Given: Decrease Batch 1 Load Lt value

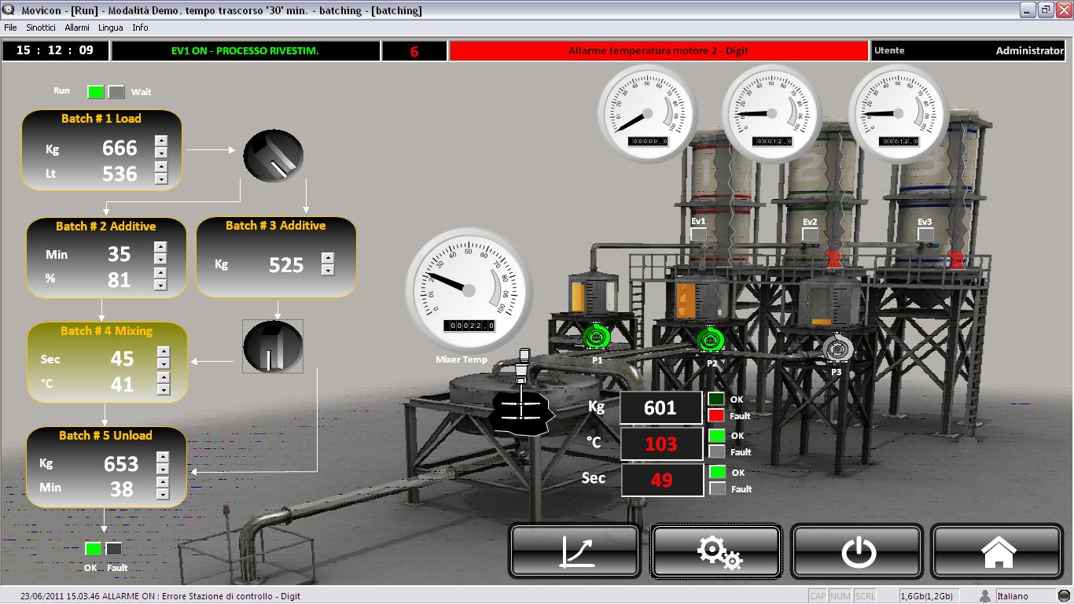Looking at the screenshot, I should (161, 179).
